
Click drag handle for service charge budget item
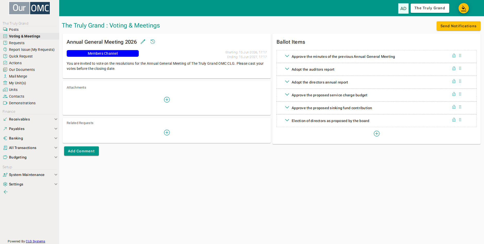coord(460,94)
